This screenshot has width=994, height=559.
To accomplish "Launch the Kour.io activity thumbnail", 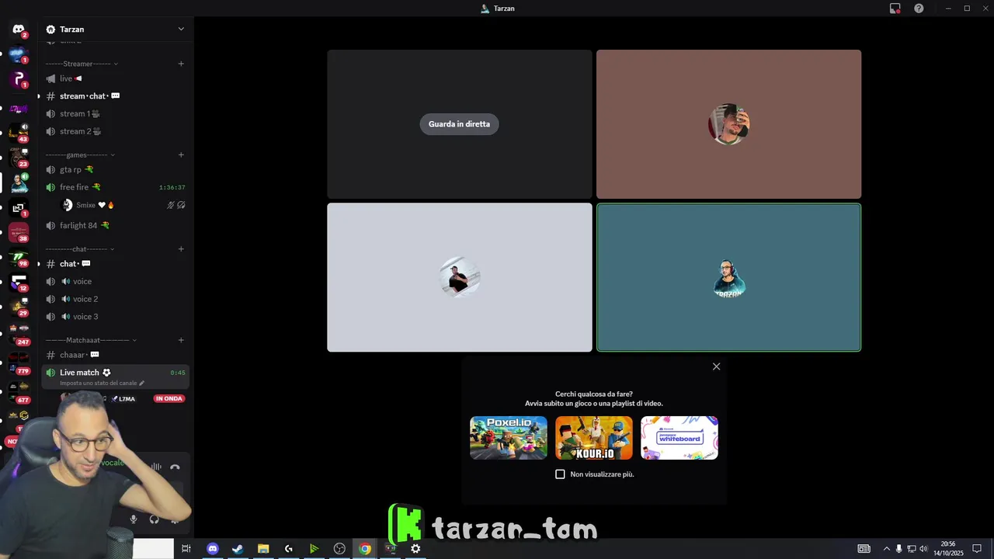I will (x=594, y=438).
